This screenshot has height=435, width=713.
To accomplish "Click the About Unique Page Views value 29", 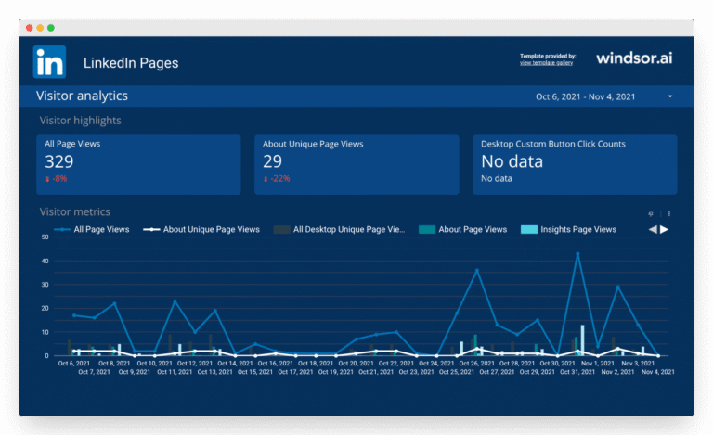I will click(x=272, y=161).
